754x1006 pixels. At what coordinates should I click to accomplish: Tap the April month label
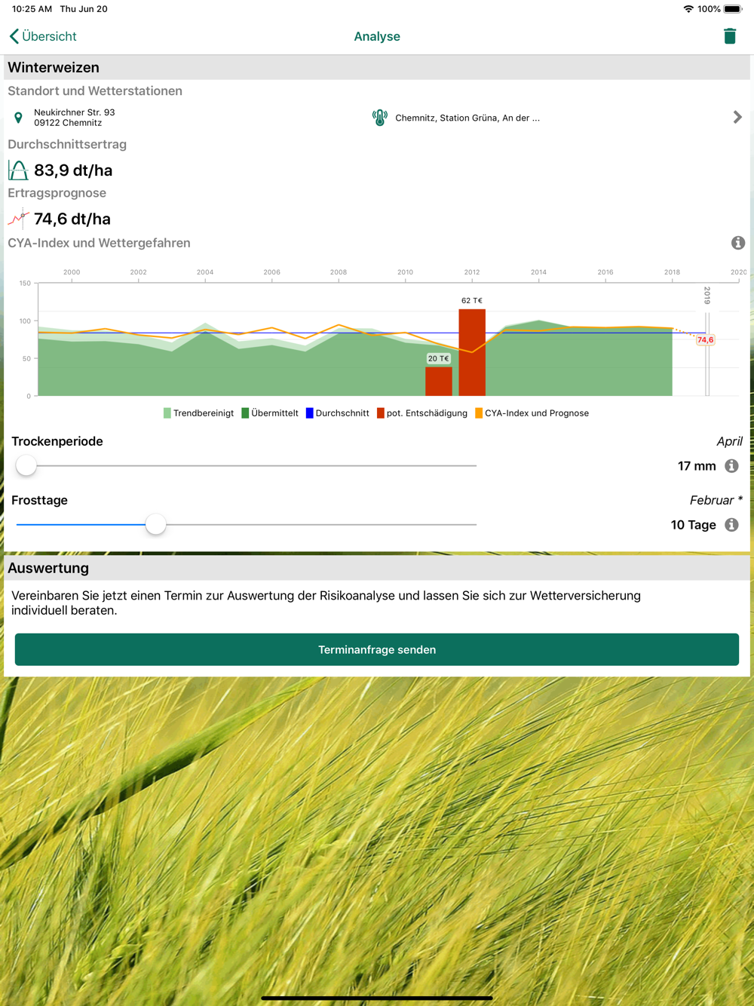[x=729, y=441]
